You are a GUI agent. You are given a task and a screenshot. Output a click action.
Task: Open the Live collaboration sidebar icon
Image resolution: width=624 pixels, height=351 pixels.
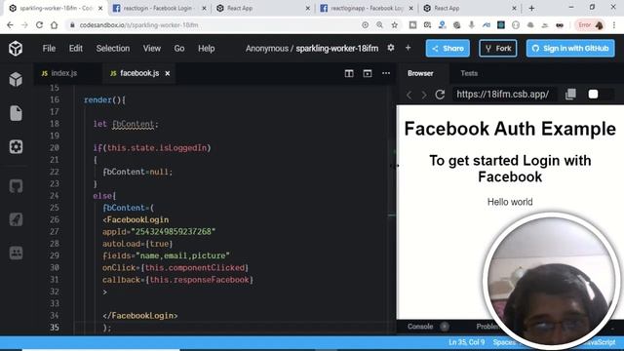click(16, 253)
